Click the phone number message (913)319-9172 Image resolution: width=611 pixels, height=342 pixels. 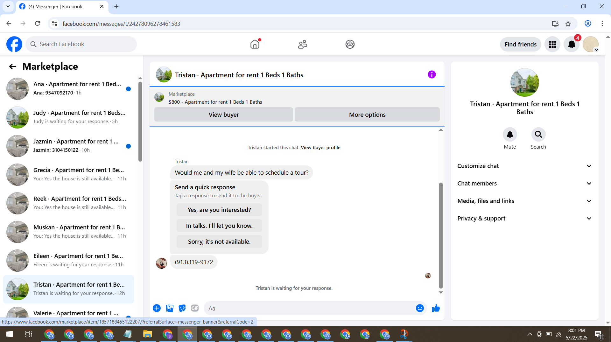click(194, 262)
